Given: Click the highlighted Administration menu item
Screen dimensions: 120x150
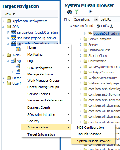Looking at the screenshot, I should tap(46, 127).
